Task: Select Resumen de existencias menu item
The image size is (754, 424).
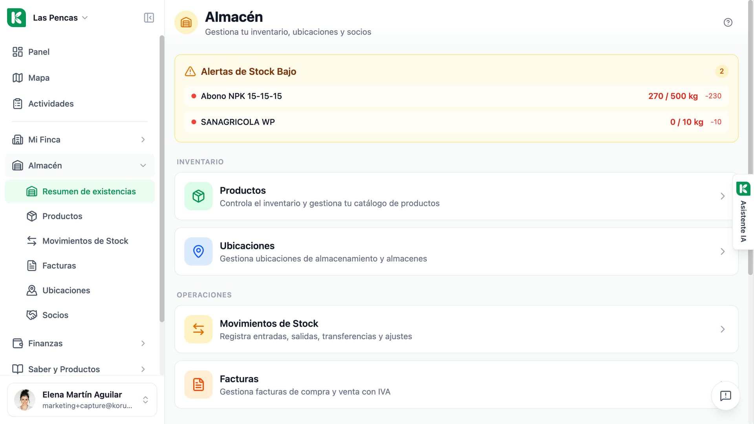Action: (x=80, y=192)
